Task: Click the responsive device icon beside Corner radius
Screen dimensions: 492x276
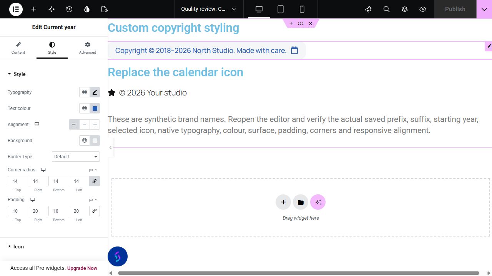Action: (43, 170)
